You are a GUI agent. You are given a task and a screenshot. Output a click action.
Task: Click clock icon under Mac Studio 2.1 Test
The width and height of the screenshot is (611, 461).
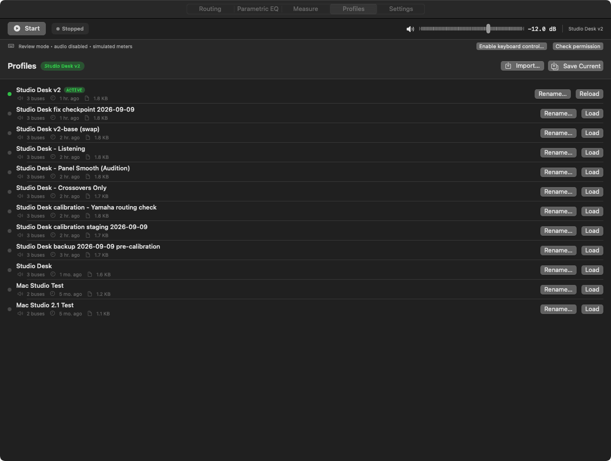pyautogui.click(x=53, y=314)
